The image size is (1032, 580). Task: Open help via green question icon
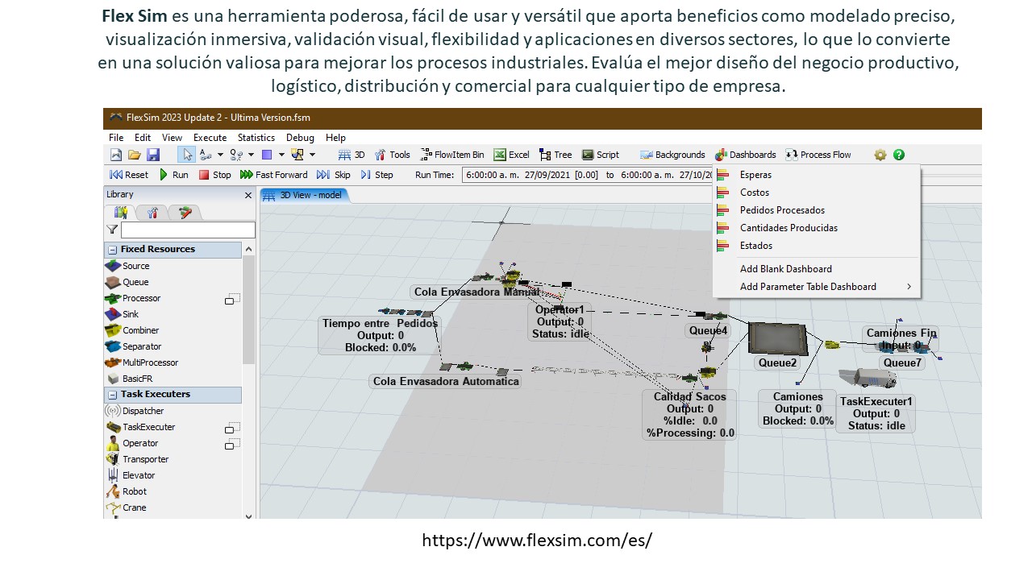point(899,155)
